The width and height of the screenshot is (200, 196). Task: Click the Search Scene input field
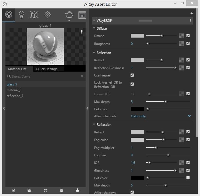pyautogui.click(x=46, y=76)
